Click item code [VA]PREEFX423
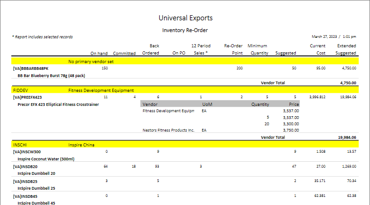The width and height of the screenshot is (370, 205). 28,97
